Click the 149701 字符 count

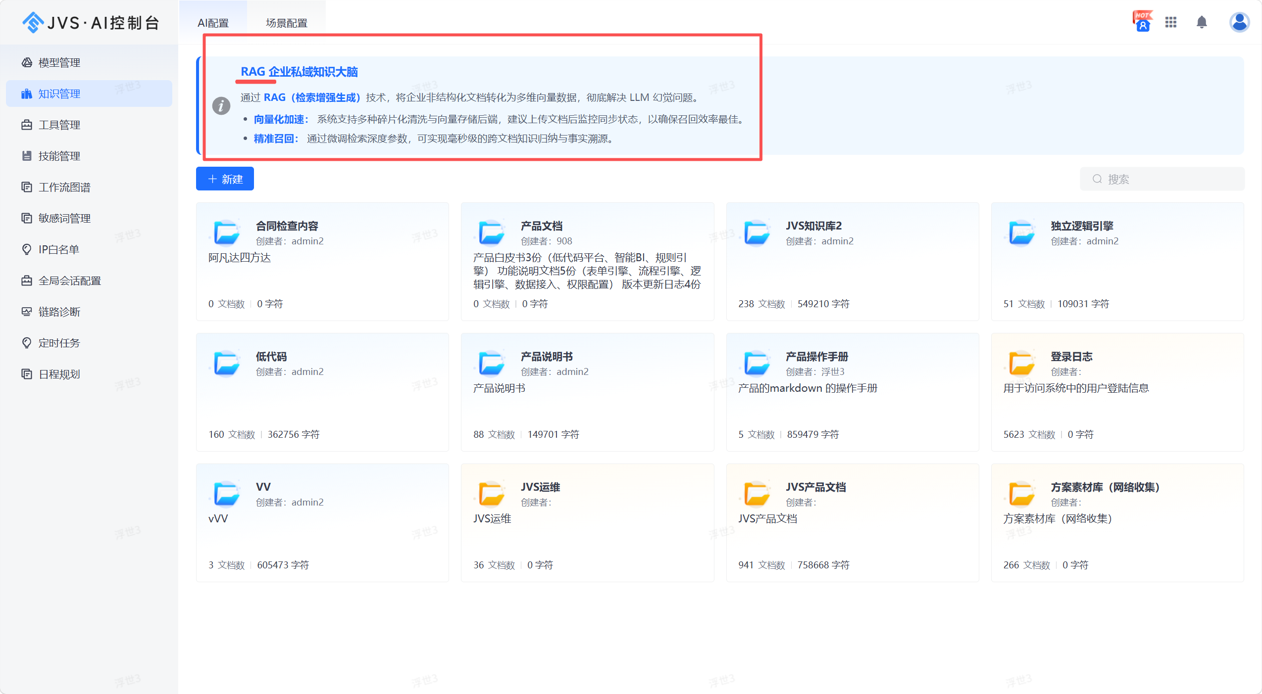553,434
